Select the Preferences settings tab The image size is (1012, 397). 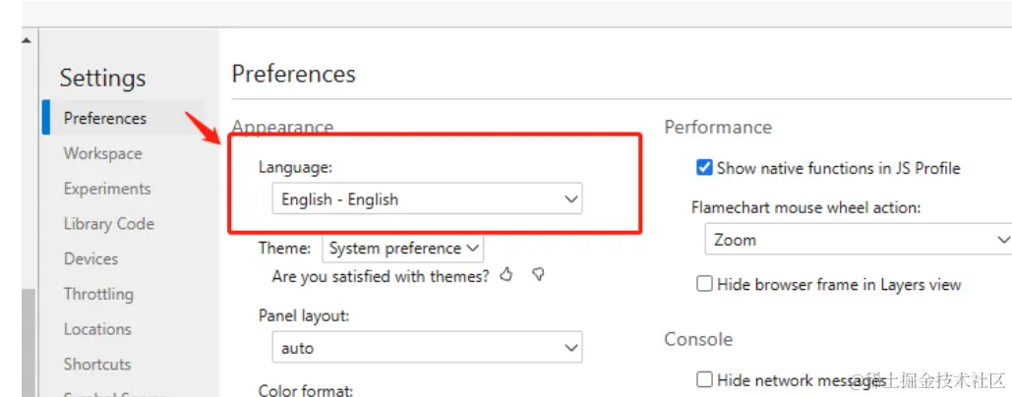coord(105,118)
